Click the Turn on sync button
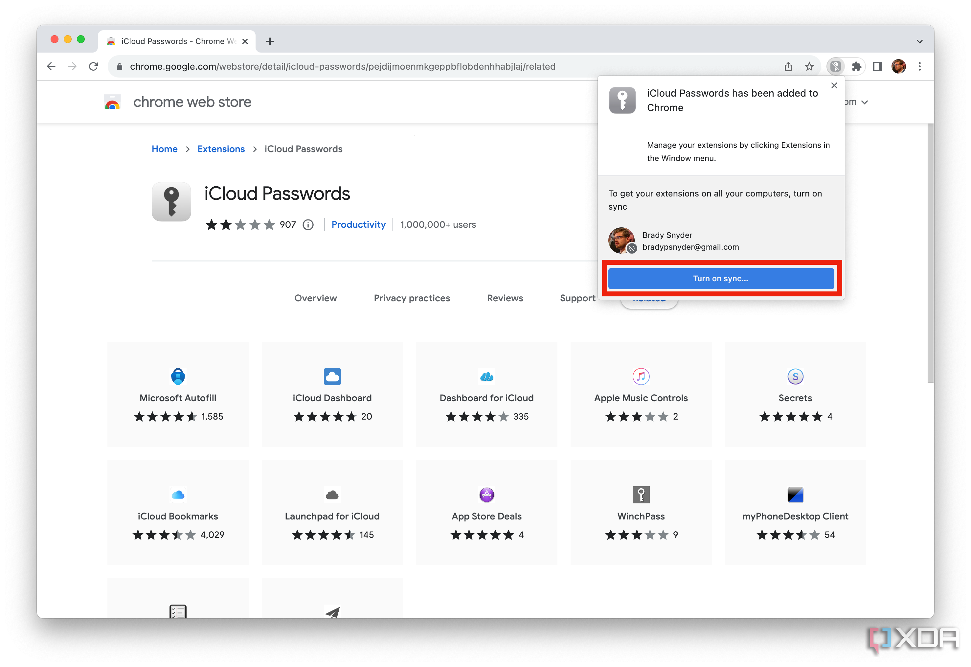Viewport: 971px width, 667px height. coord(720,278)
